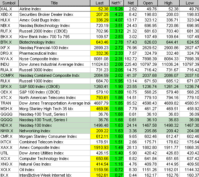Image resolution: width=199 pixels, height=177 pixels.
Task: Select the IXTCX symbol cell
Action: (x=9, y=142)
